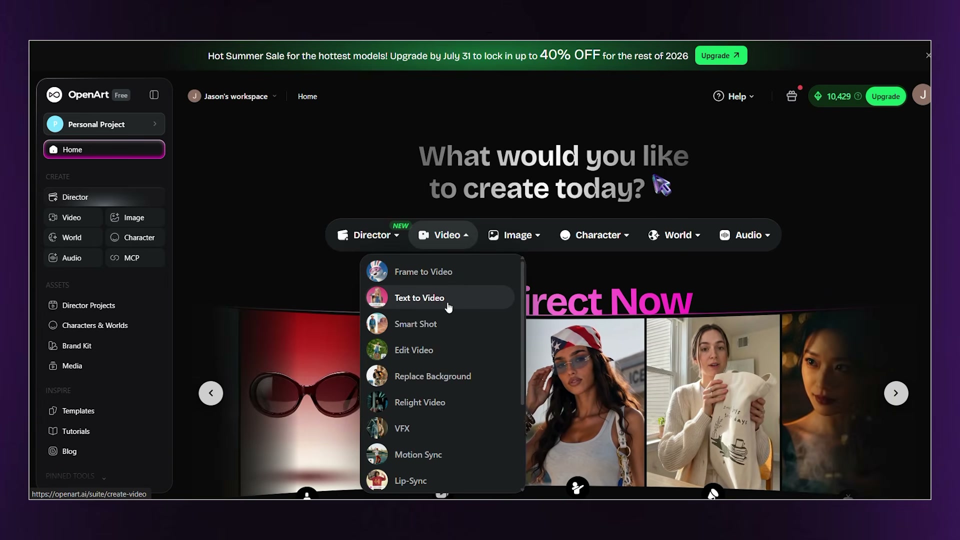Expand the Image dropdown in the create bar
This screenshot has height=540, width=960.
(514, 235)
